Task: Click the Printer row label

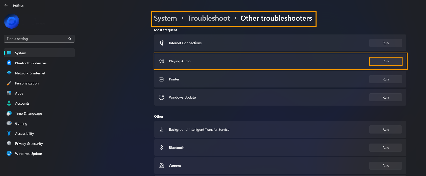Action: (174, 79)
